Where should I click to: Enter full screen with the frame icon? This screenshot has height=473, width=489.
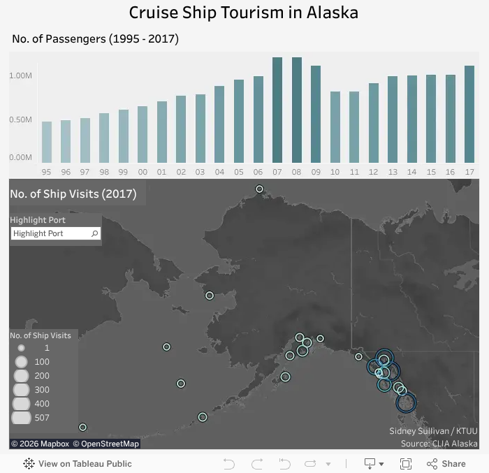point(406,464)
